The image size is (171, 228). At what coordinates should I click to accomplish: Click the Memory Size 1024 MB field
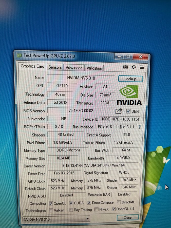click(63, 158)
